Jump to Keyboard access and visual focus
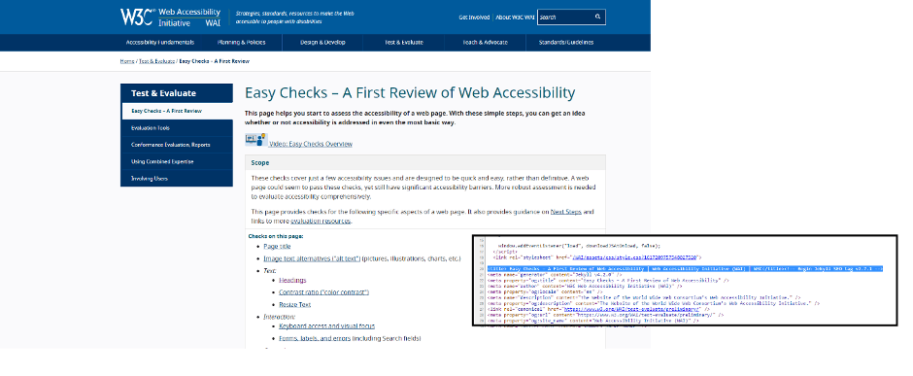 [x=326, y=326]
